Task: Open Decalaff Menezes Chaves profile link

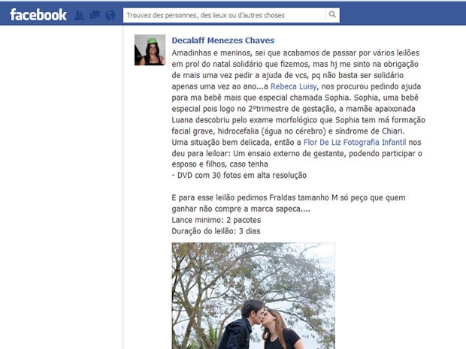Action: pos(223,41)
